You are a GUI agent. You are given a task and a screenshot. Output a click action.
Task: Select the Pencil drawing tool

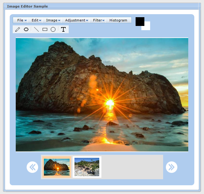point(18,29)
